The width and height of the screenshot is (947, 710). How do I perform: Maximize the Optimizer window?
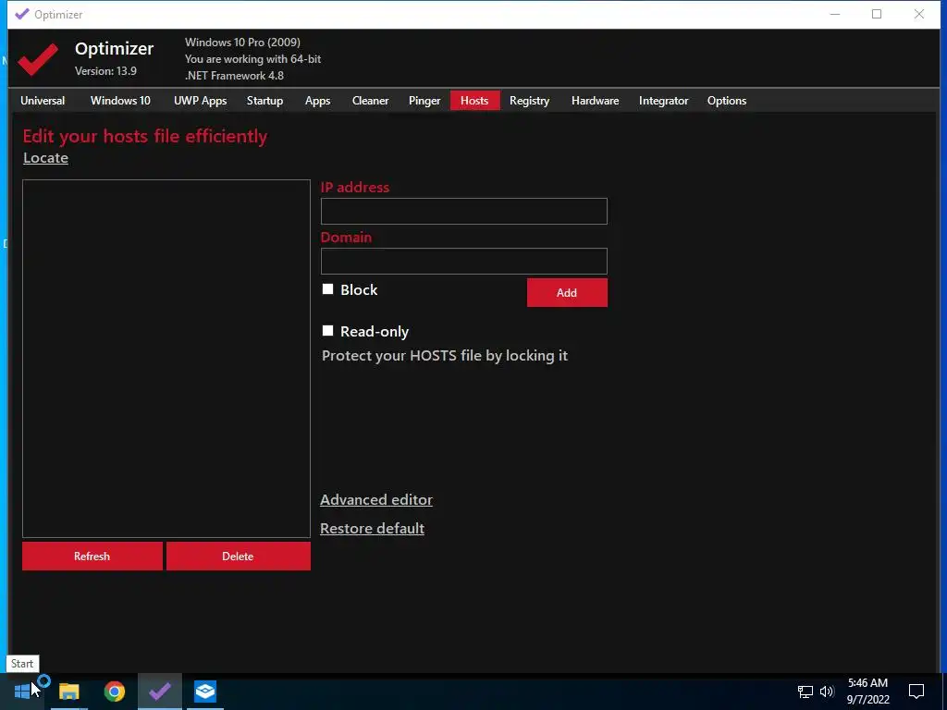(x=877, y=15)
